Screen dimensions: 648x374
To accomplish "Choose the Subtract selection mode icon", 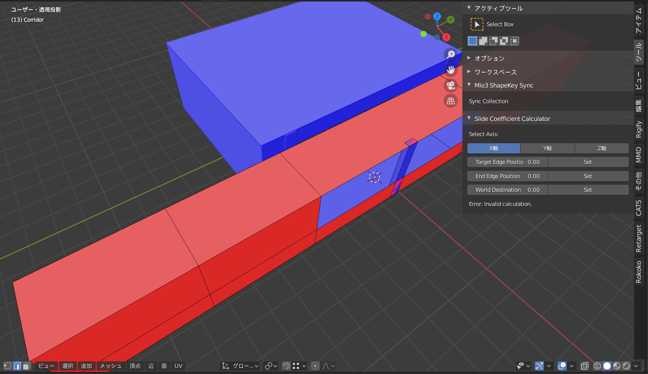I will coord(493,41).
